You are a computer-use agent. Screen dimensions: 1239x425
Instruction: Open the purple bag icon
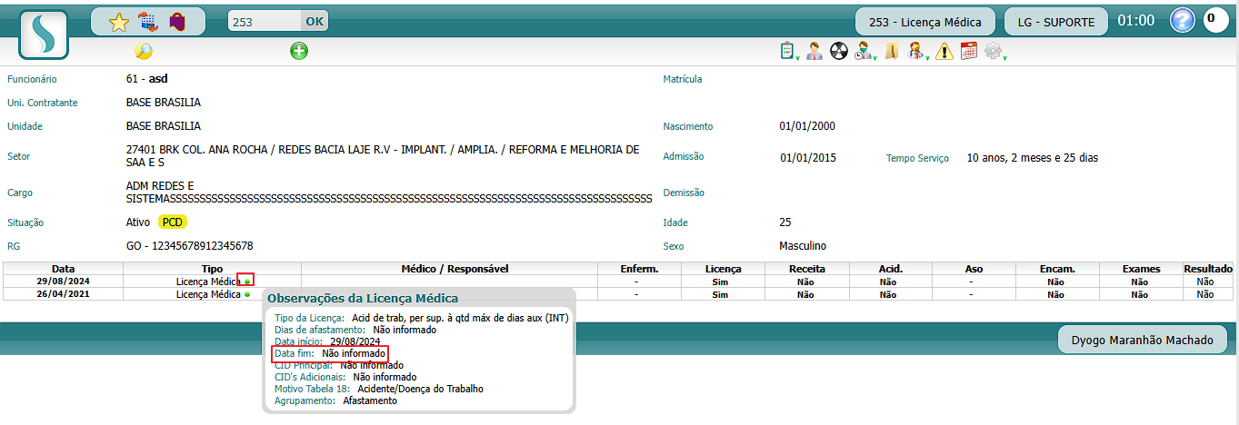pyautogui.click(x=177, y=22)
